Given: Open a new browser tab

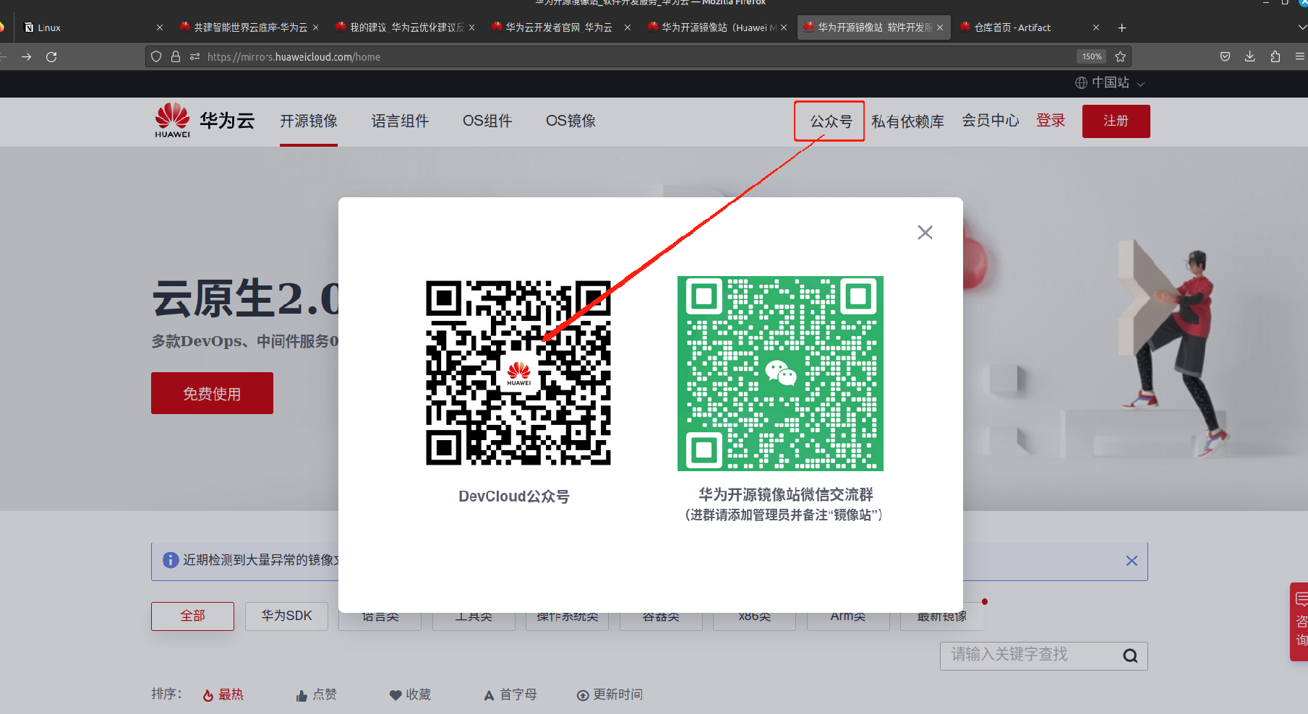Looking at the screenshot, I should pos(1121,27).
